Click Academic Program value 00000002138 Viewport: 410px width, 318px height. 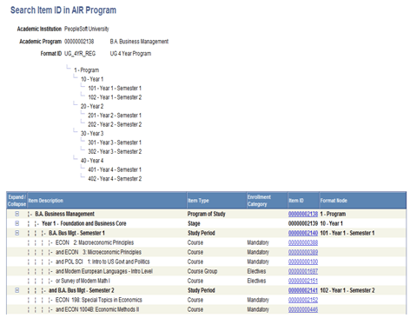[x=79, y=42]
